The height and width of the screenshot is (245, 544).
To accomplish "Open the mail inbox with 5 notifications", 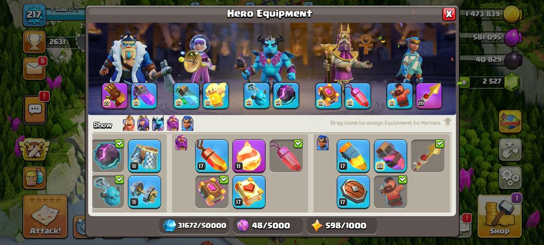I will click(x=34, y=68).
